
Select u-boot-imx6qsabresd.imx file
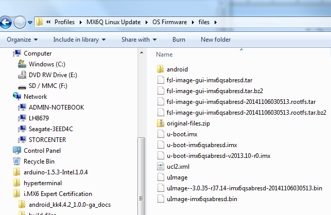[x=202, y=145]
